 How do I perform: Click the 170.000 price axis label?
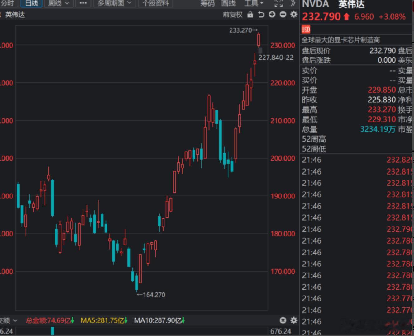pos(283,272)
